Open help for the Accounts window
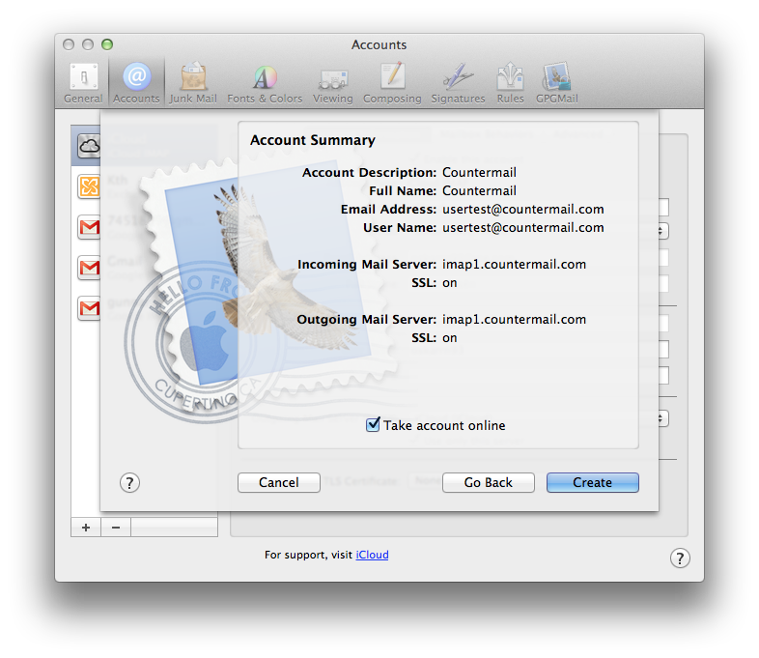 [x=680, y=558]
